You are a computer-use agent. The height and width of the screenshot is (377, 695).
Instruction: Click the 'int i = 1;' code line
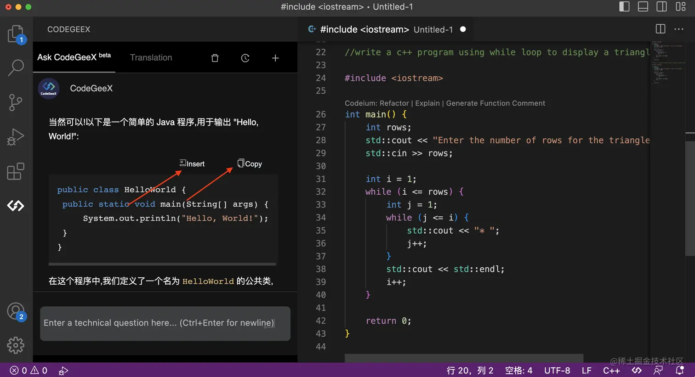(391, 179)
